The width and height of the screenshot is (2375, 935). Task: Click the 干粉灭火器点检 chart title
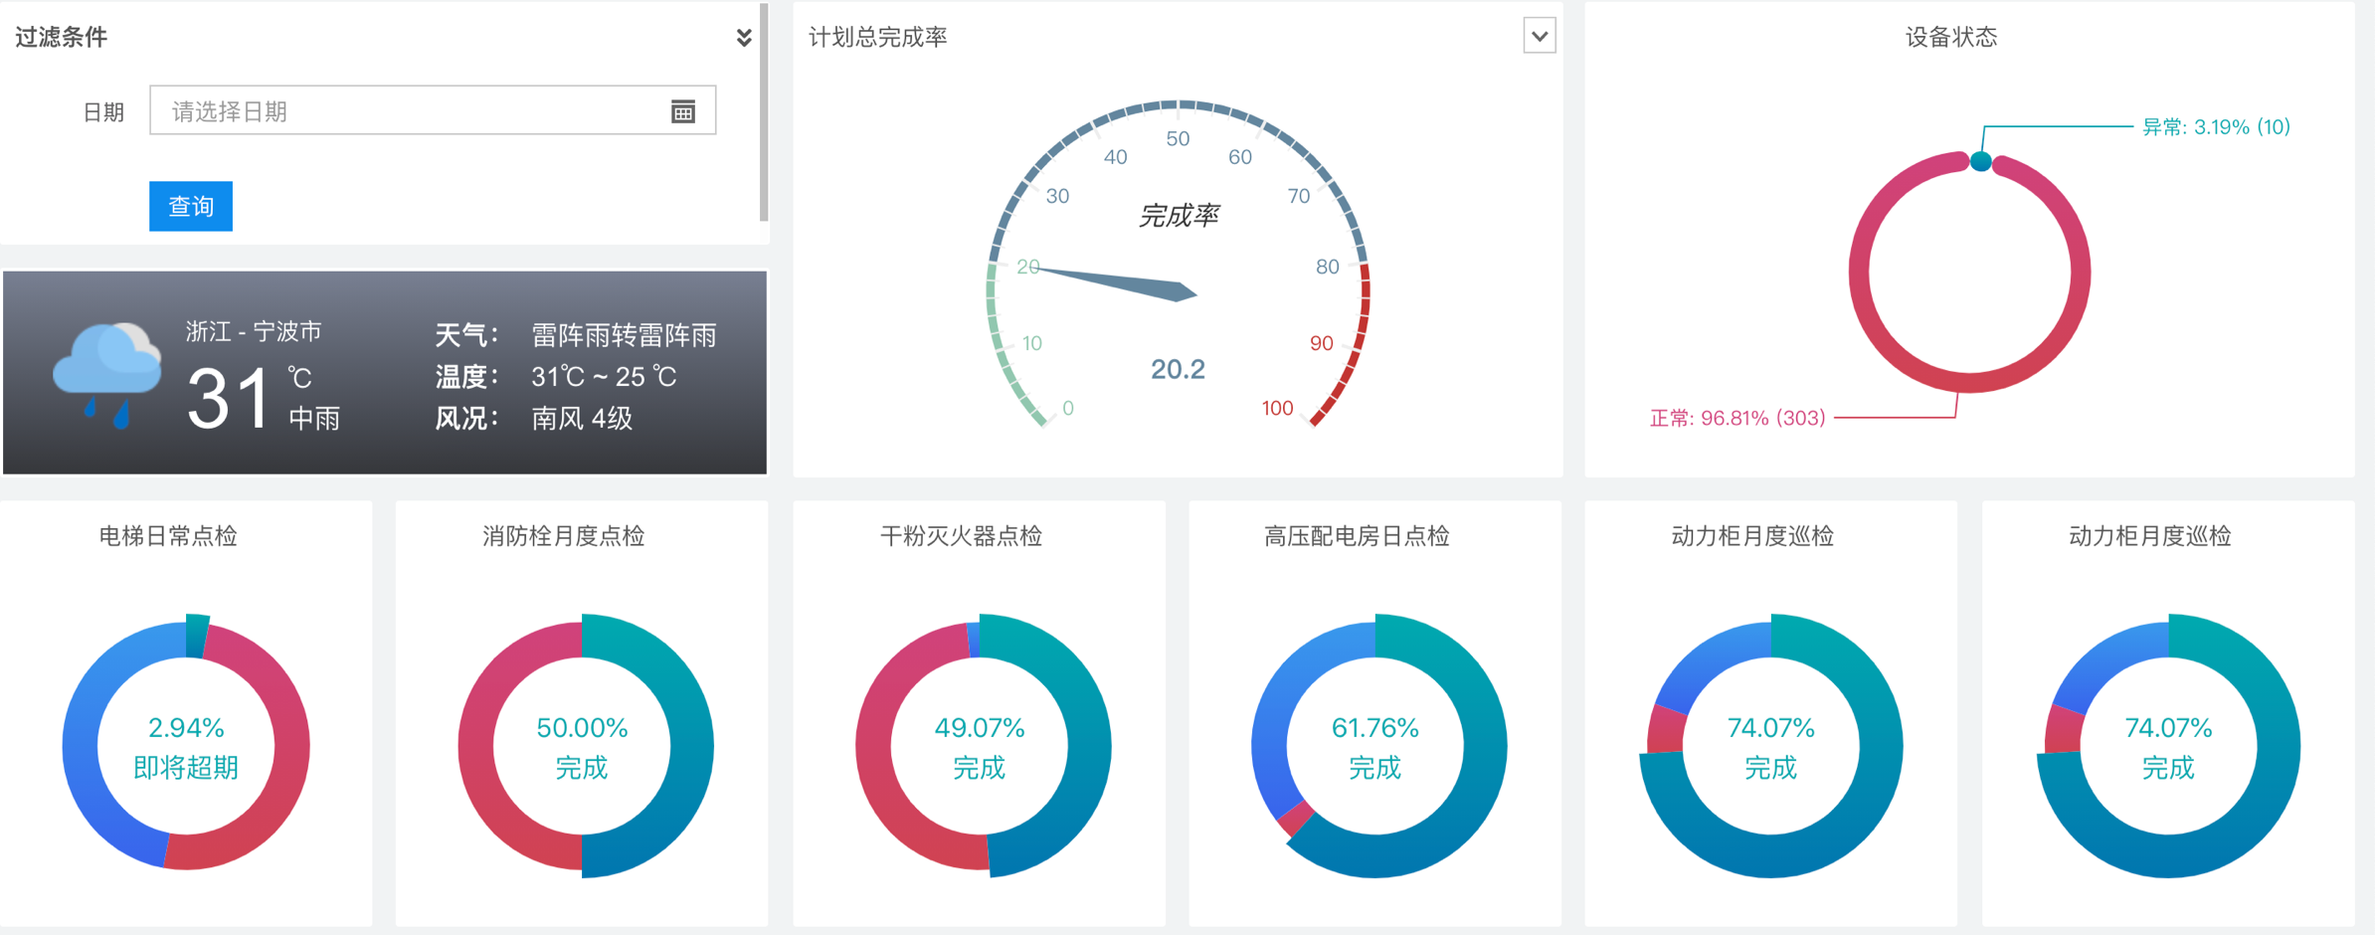coord(961,536)
